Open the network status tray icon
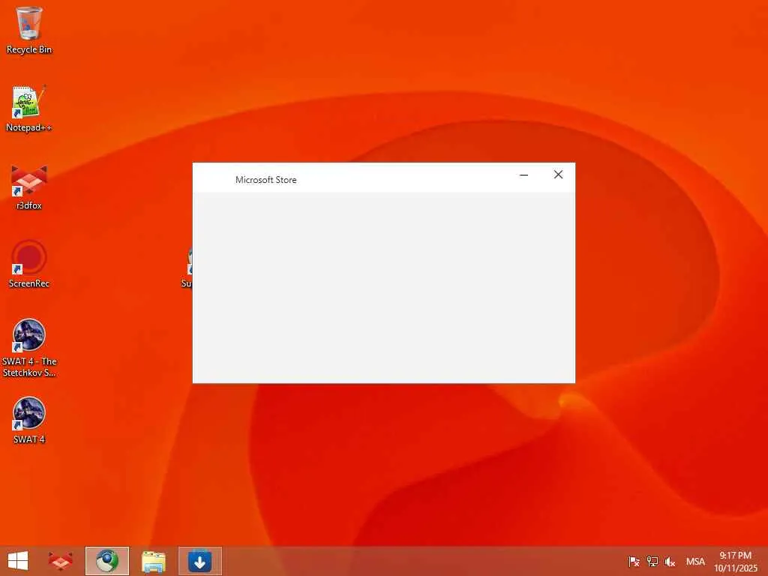The image size is (768, 576). point(652,562)
